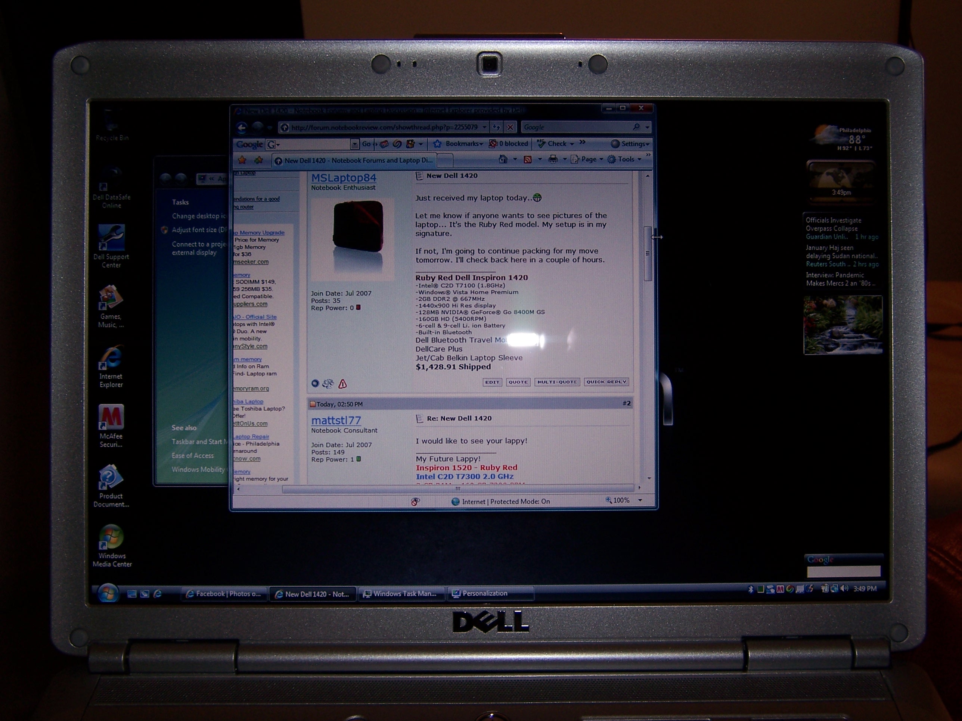This screenshot has height=721, width=962.
Task: Open 'Officials Investigate Overpass Collapse' headline
Action: 833,224
